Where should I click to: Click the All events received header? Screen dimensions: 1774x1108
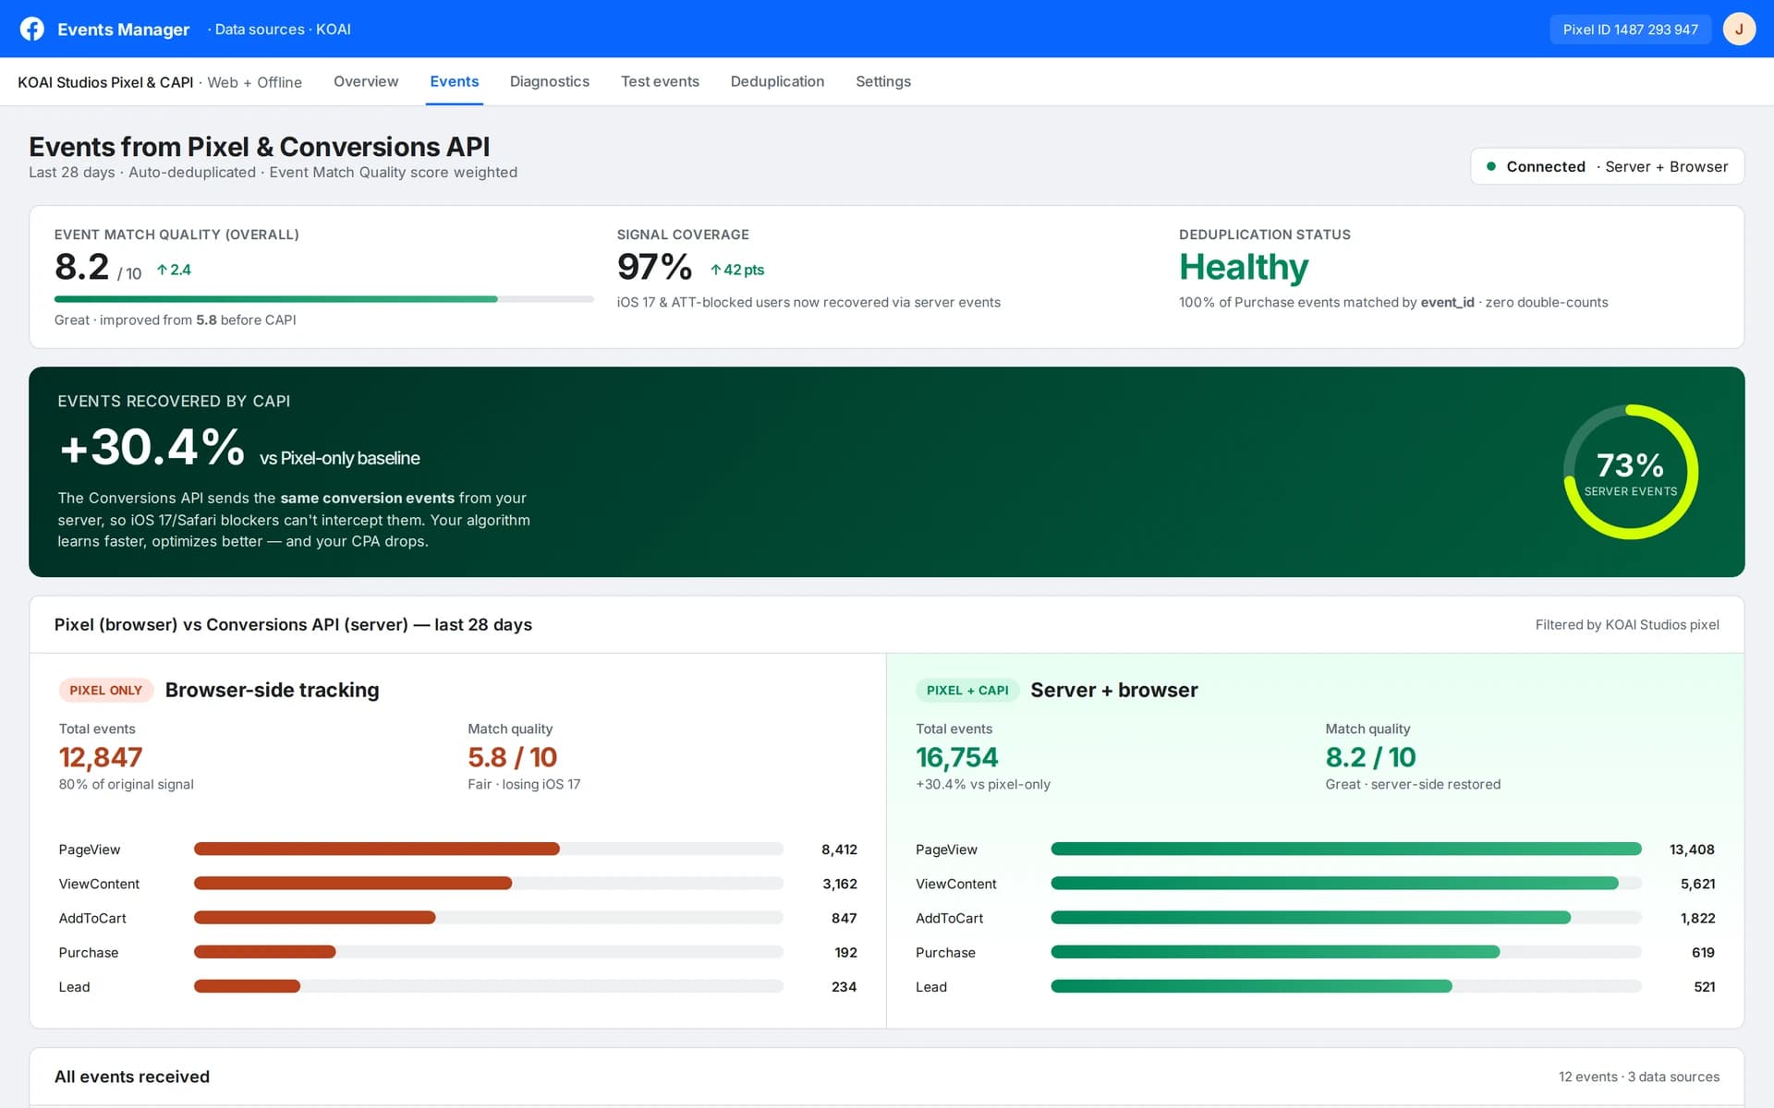132,1077
